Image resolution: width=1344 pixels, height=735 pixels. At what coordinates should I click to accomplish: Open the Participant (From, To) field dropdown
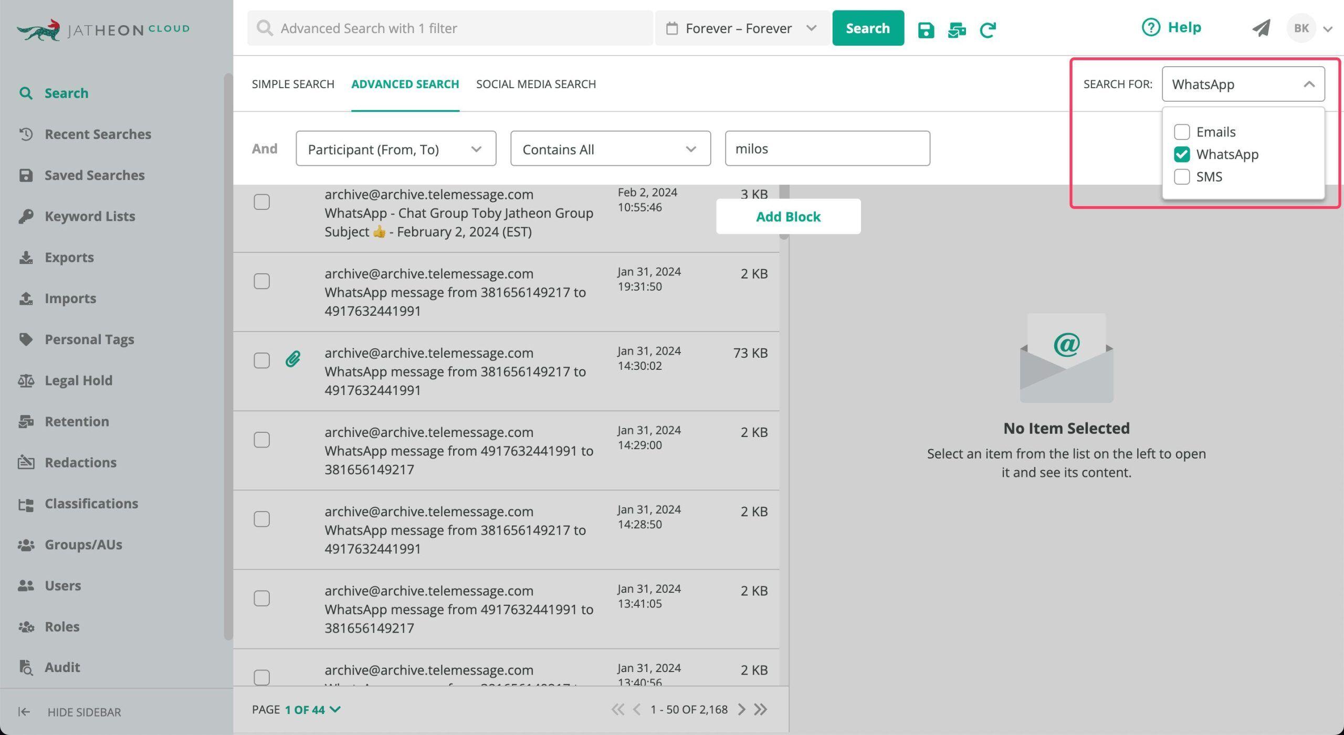(x=396, y=149)
